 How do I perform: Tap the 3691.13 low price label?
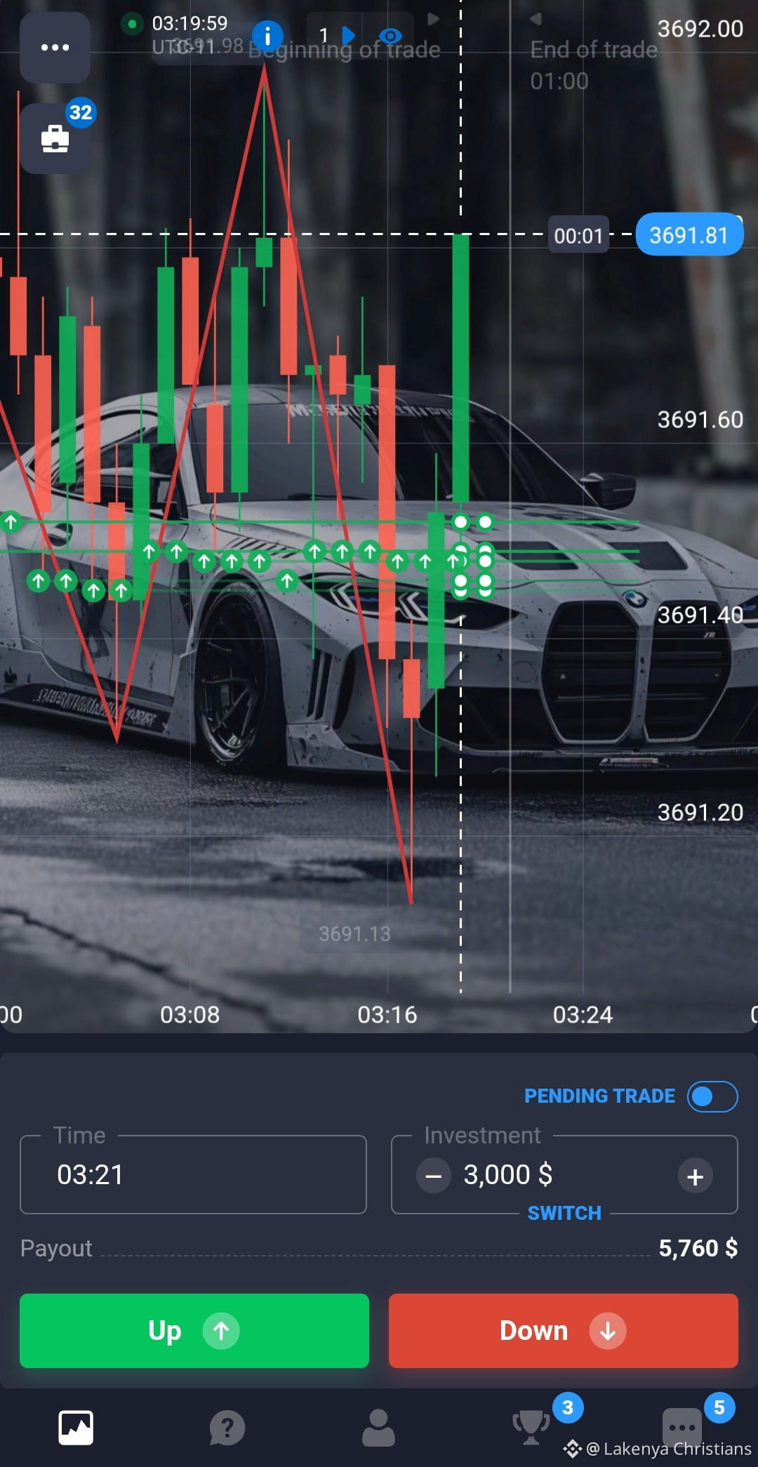point(354,934)
